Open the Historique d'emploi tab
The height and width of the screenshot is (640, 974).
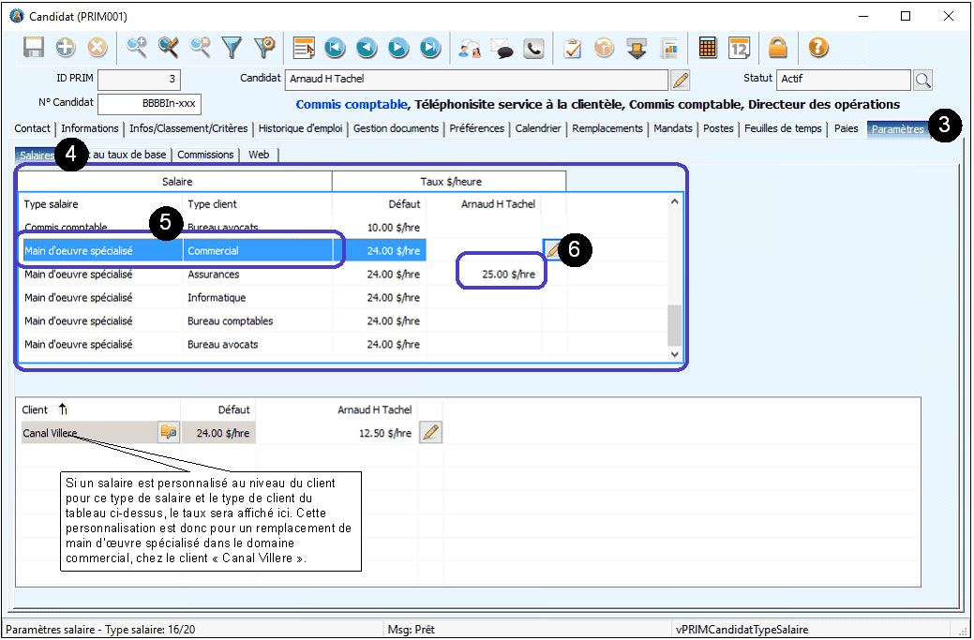(301, 128)
